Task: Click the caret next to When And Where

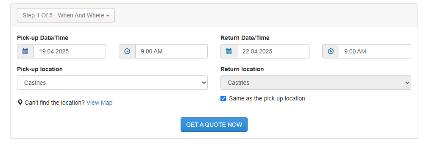Action: point(107,16)
